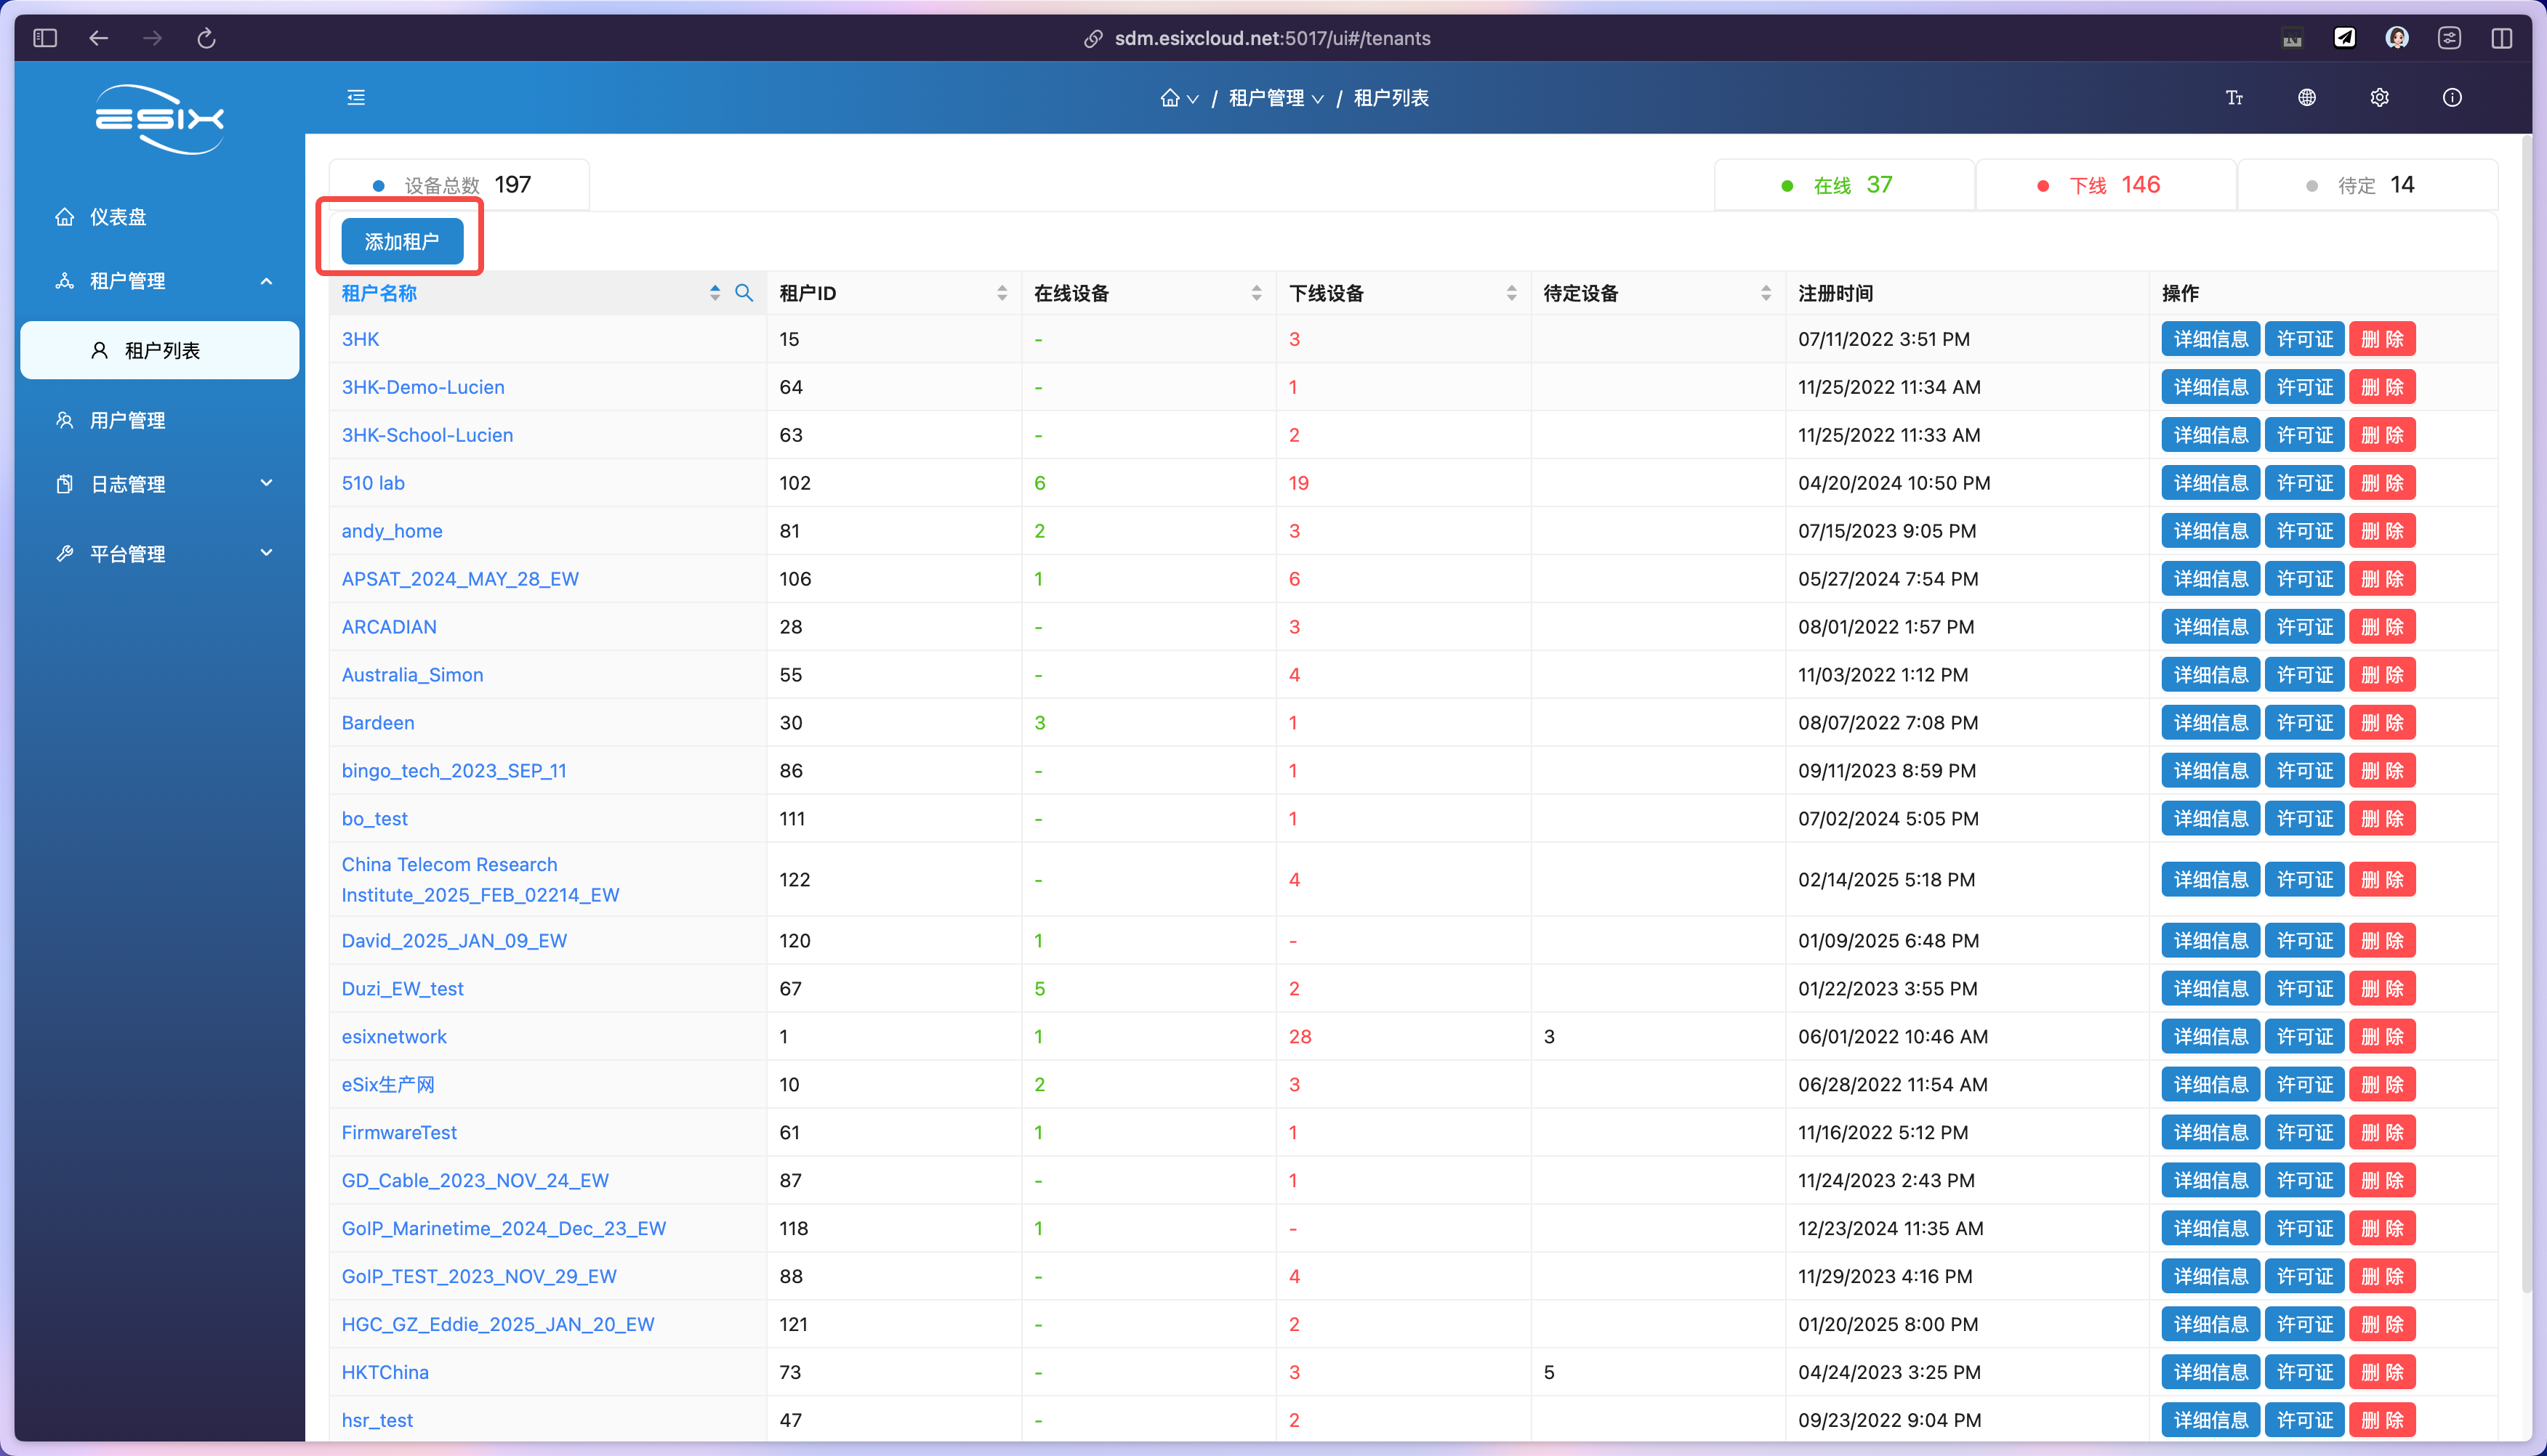Click the font size Tt icon
This screenshot has height=1456, width=2547.
pos(2234,98)
